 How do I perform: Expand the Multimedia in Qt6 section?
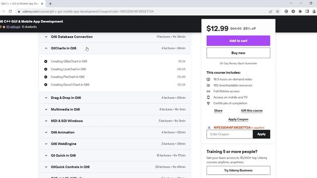coord(115,109)
